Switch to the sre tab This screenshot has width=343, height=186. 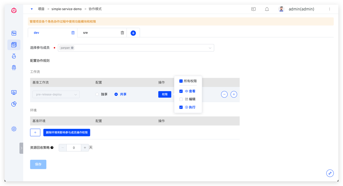(85, 33)
